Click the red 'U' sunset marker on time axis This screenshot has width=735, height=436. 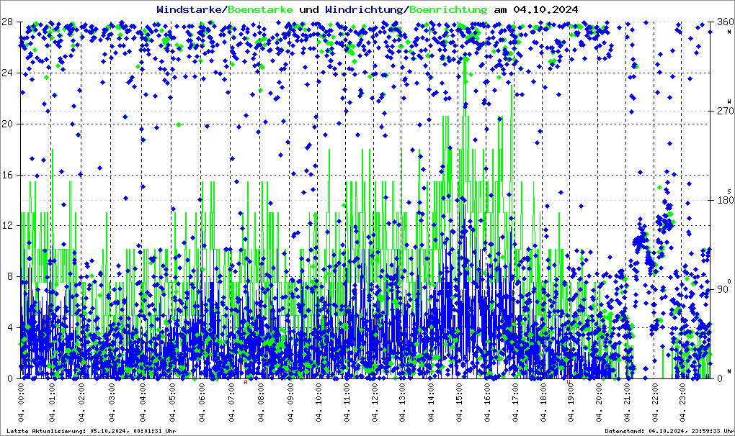(568, 382)
